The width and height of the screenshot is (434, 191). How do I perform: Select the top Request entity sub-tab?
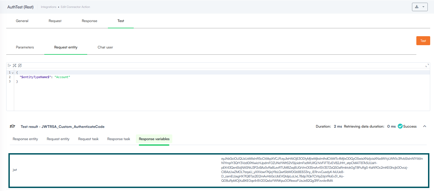66,47
